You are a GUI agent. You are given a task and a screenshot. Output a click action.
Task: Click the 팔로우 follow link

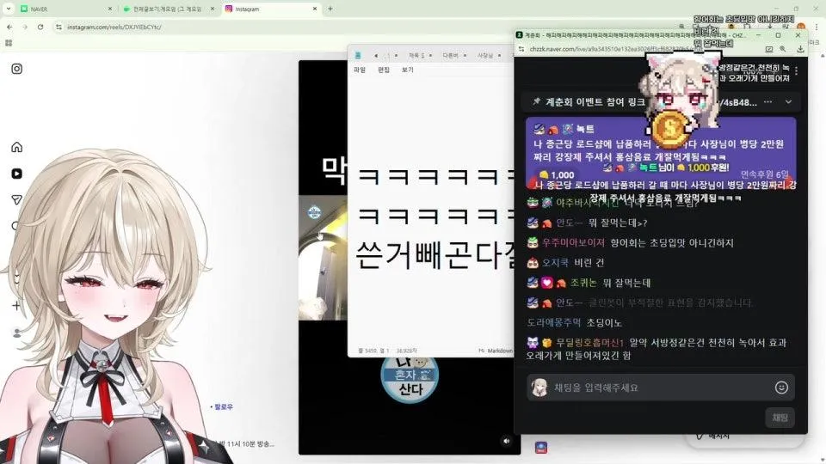tap(224, 407)
